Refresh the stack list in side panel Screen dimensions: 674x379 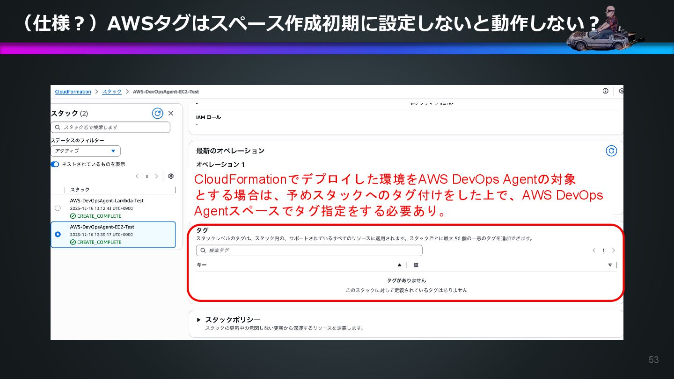tap(158, 113)
